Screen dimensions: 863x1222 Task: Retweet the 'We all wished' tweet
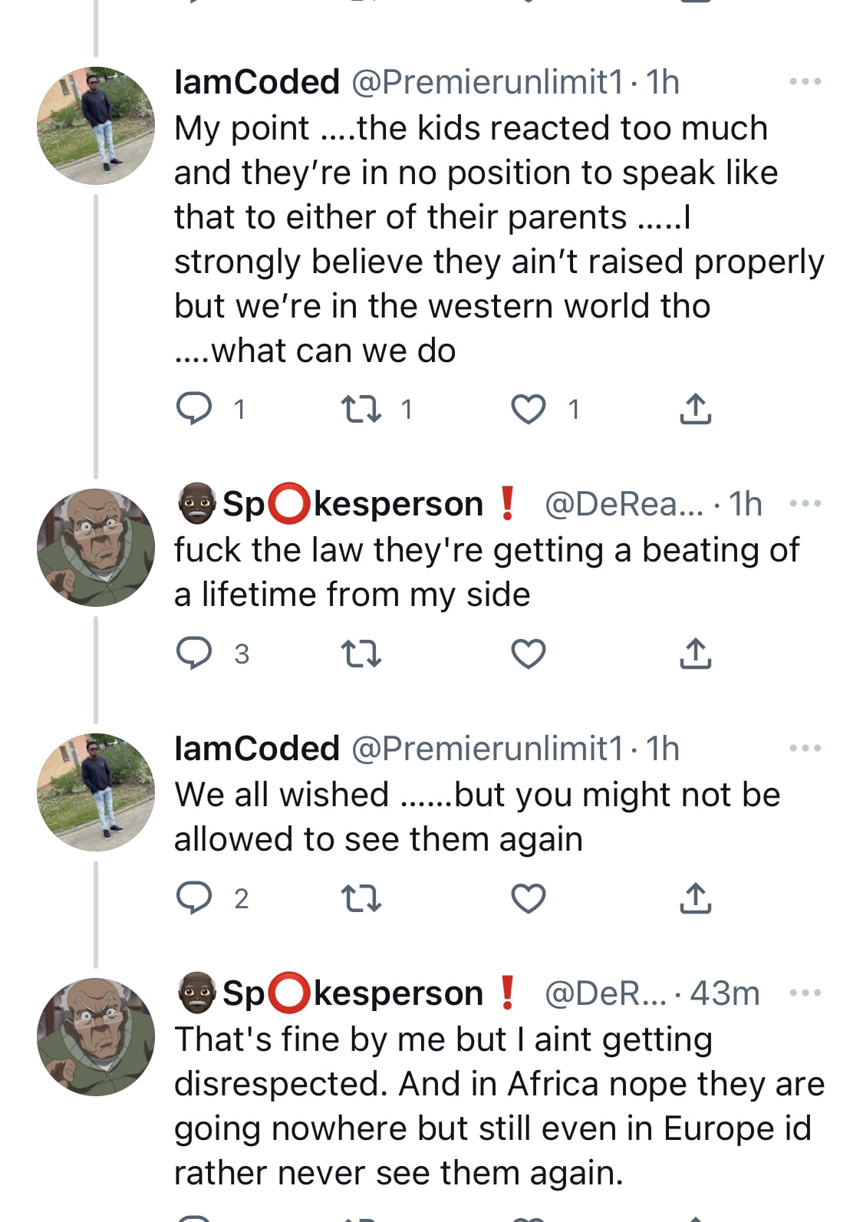[x=361, y=898]
